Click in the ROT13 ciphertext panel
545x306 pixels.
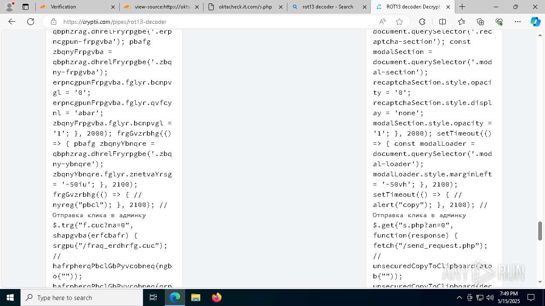point(114,159)
